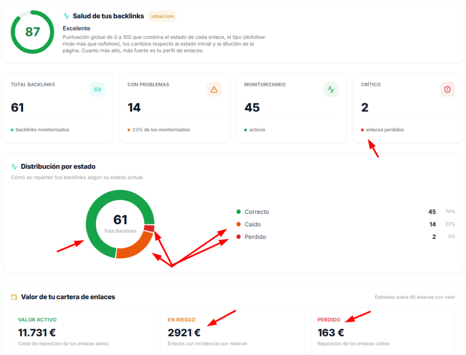Click the 'Salud de tus backlinks' heading

(108, 16)
